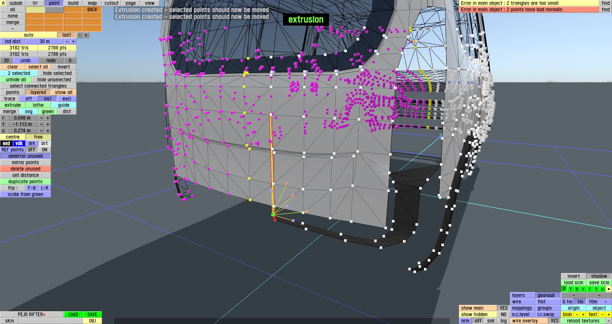This screenshot has width=612, height=324.
Task: Increase the u coordinate value
Action: pos(48,131)
